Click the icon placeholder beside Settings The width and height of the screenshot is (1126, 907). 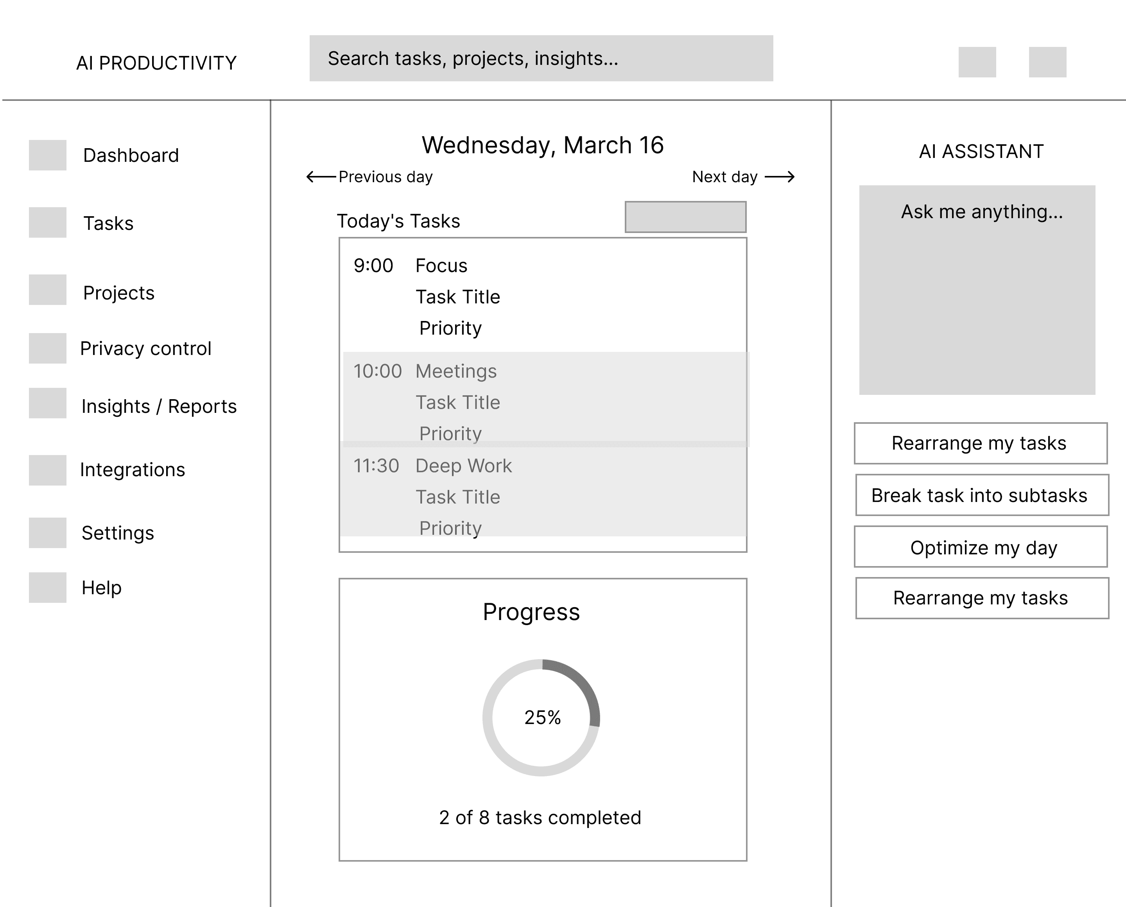pos(48,533)
